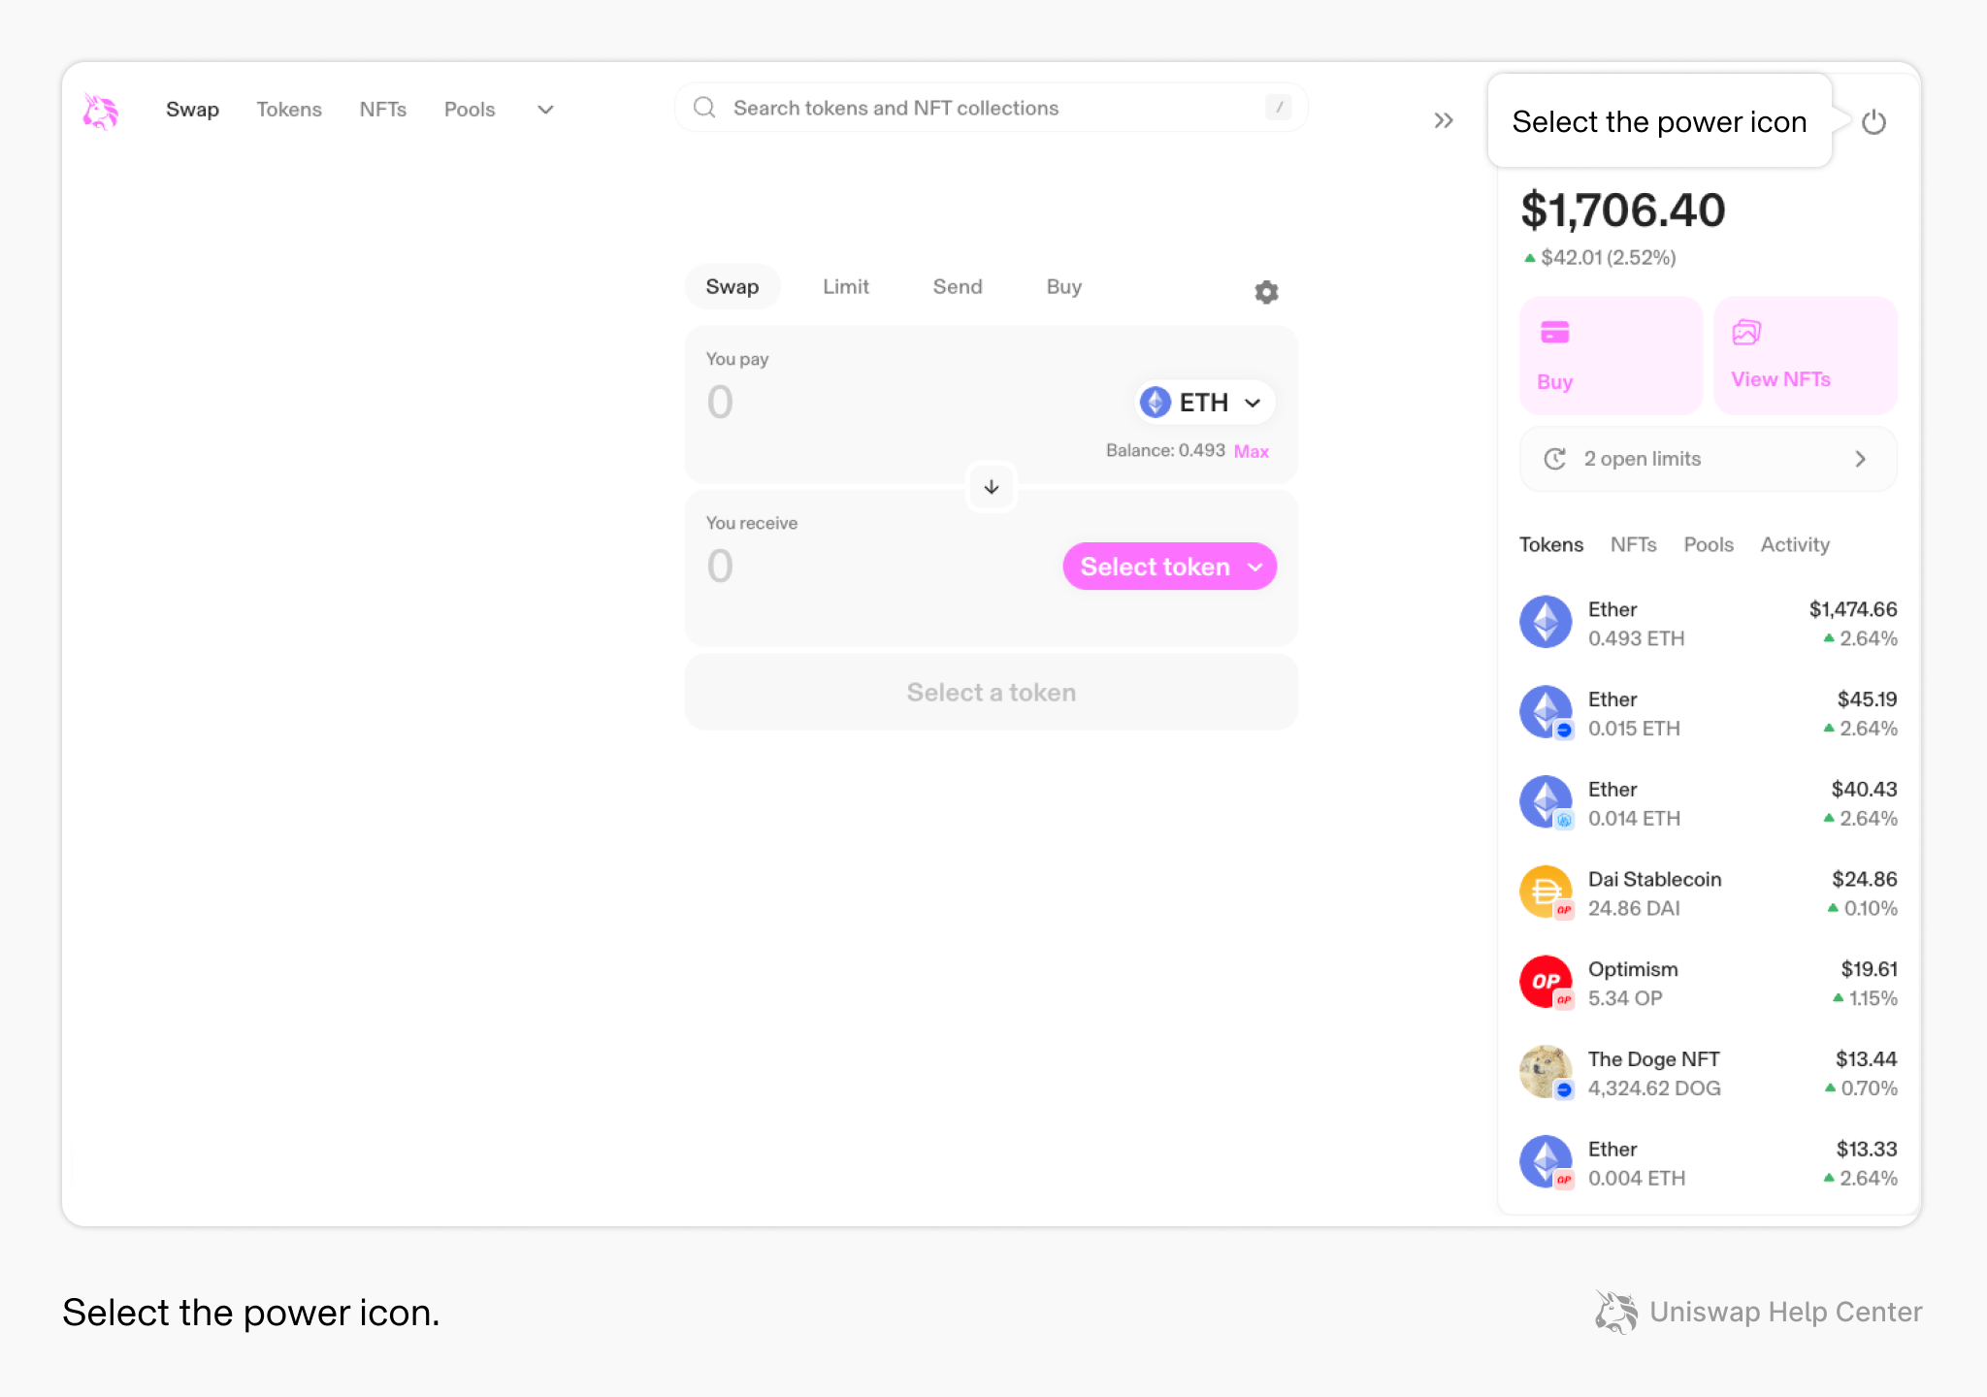
Task: Click the Ether 0.004 ETH token icon
Action: pyautogui.click(x=1546, y=1162)
